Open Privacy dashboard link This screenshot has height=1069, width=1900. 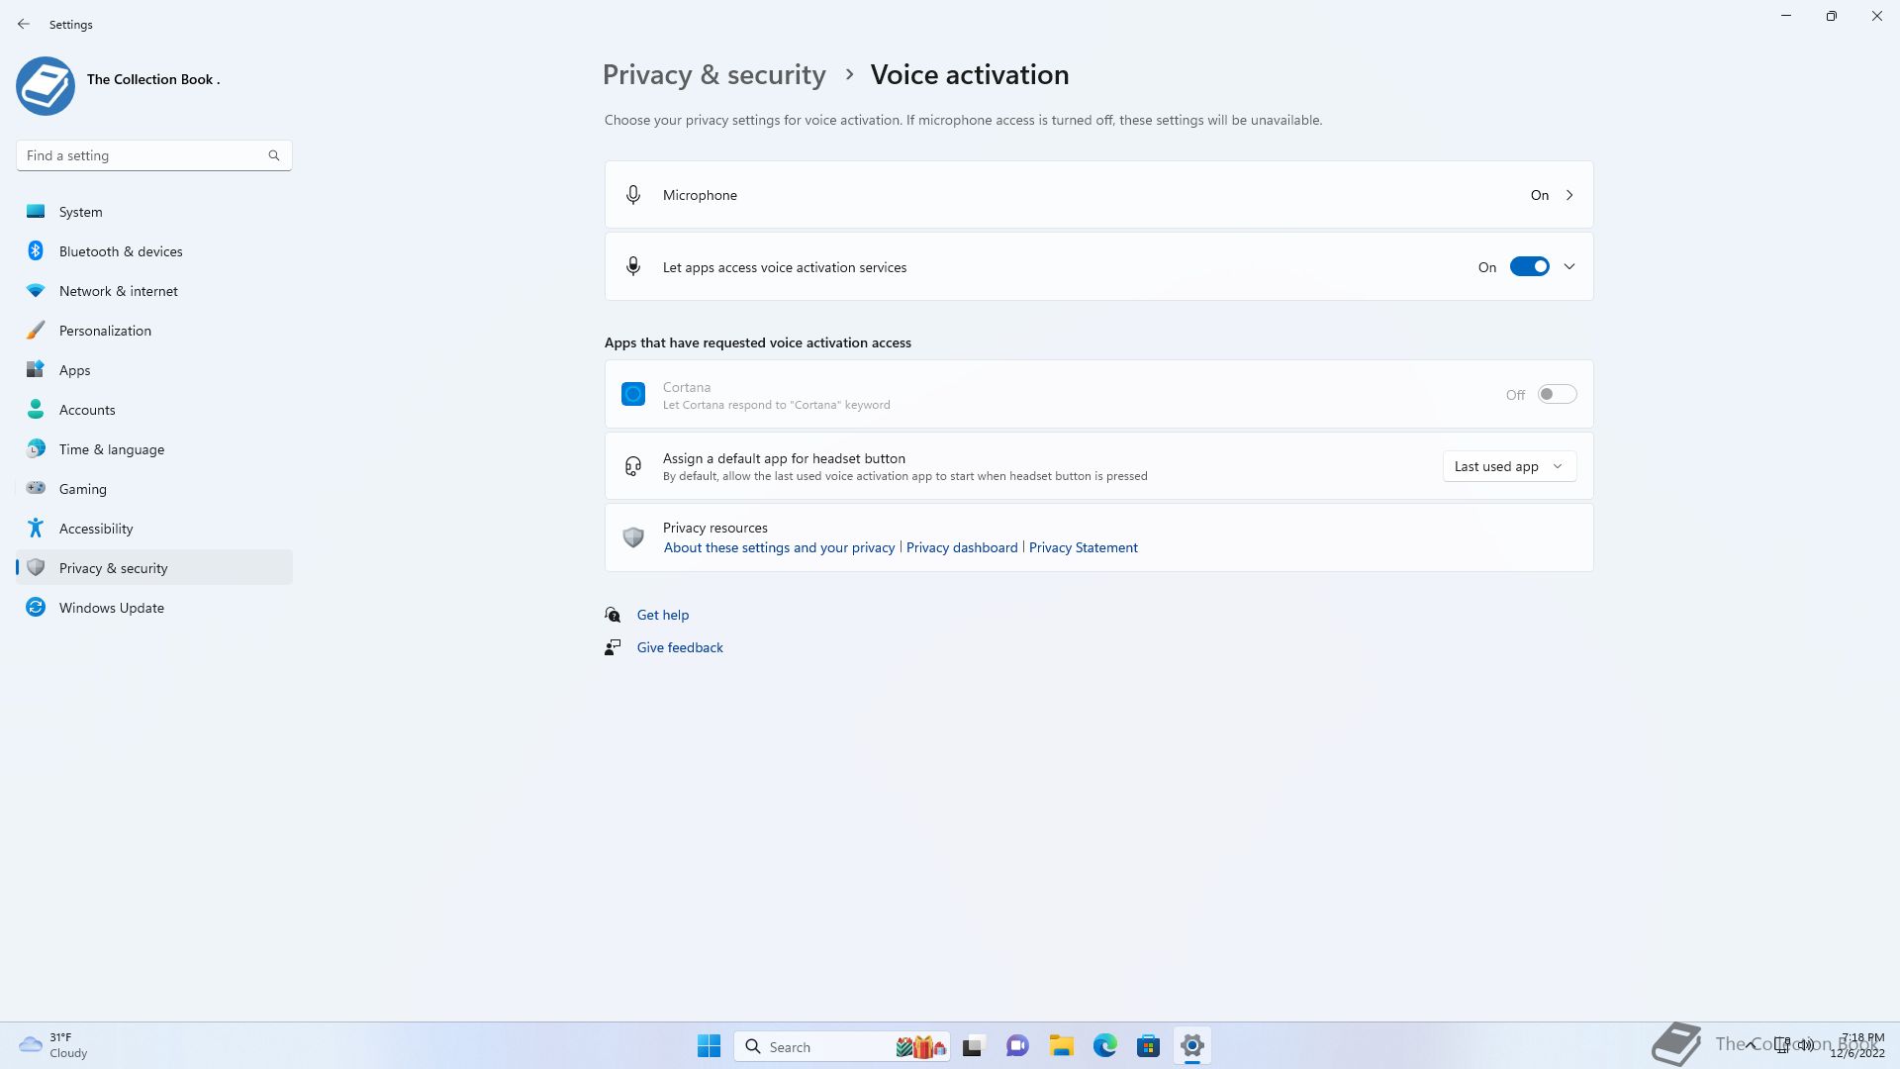[x=961, y=547]
